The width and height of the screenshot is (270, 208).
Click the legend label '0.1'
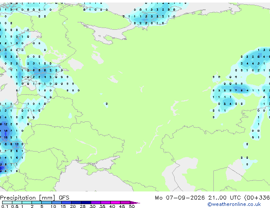(x=5, y=206)
